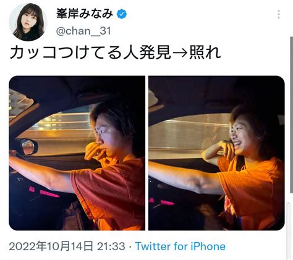This screenshot has width=293, height=260.
Task: Click the word 照れ in the tweet
Action: point(205,52)
